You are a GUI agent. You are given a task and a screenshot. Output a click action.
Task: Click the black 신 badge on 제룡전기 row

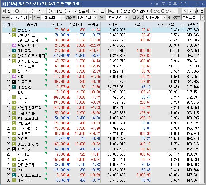pyautogui.click(x=14, y=149)
